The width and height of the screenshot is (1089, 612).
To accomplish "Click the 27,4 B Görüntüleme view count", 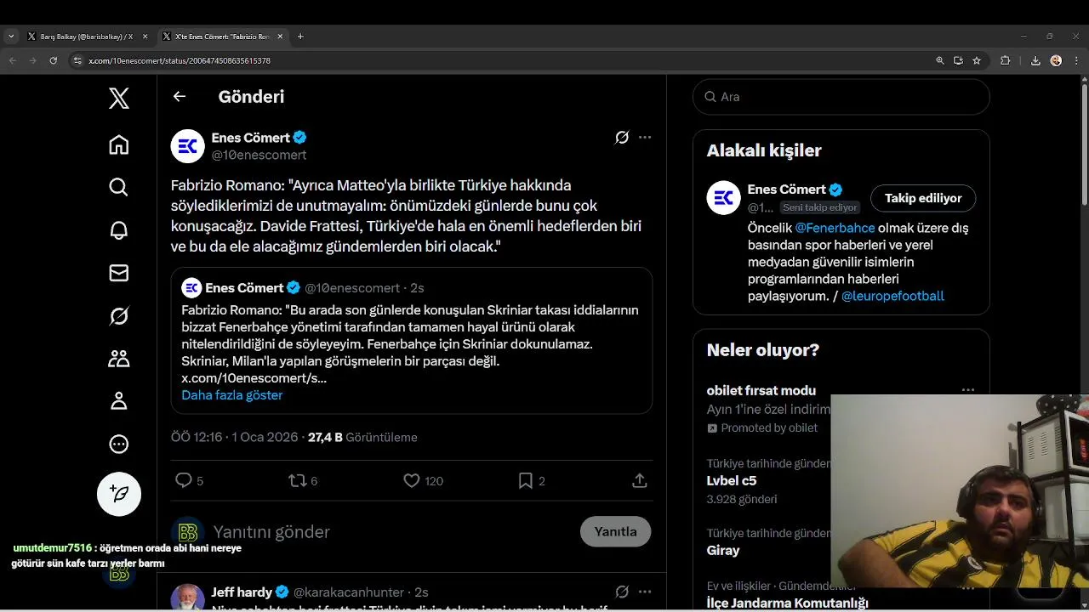I will [362, 437].
